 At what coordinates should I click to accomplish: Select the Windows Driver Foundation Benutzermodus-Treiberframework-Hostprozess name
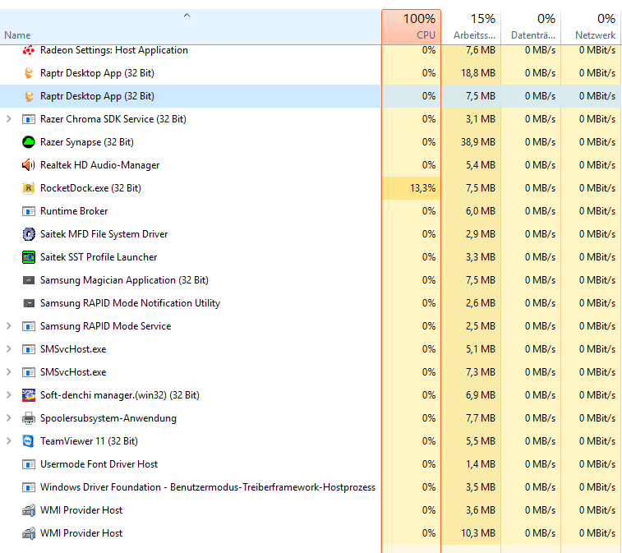click(208, 487)
